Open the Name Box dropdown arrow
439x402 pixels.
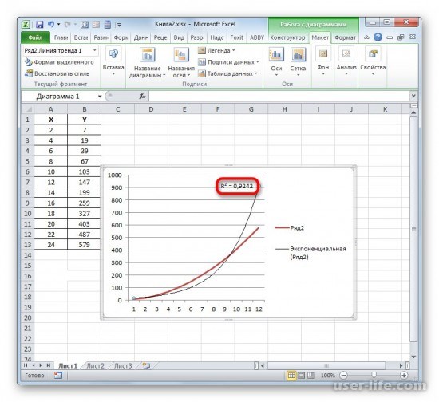point(100,97)
